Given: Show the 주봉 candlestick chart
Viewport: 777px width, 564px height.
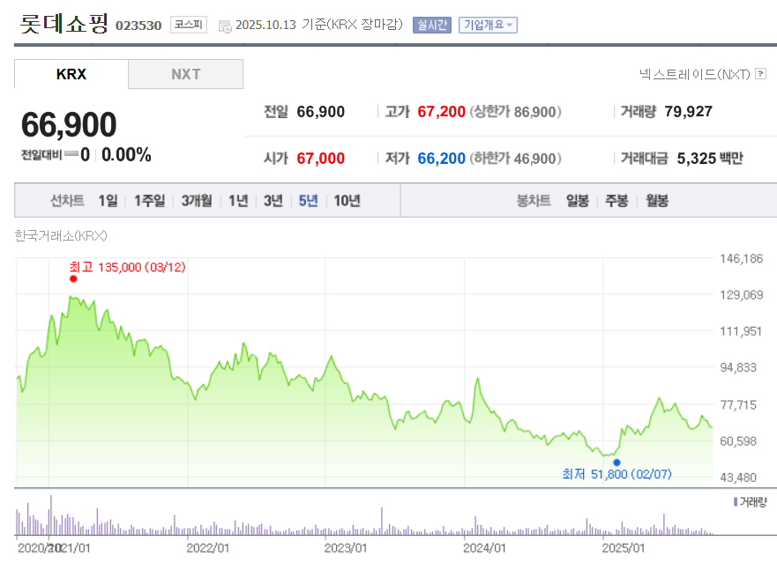Looking at the screenshot, I should 617,201.
